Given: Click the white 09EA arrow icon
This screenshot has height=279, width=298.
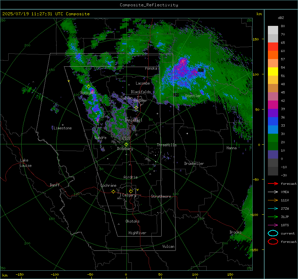Looking at the screenshot, I should pos(273,192).
